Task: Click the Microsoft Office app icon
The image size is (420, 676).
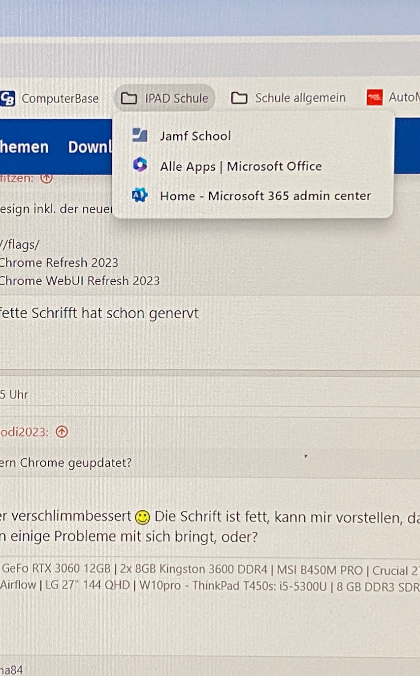Action: click(x=140, y=165)
